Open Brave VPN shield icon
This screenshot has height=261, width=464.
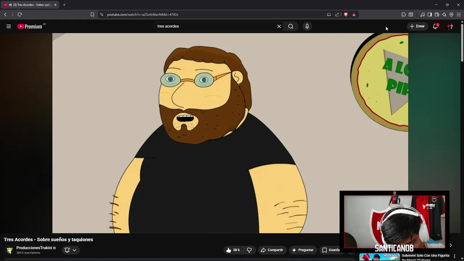[x=451, y=14]
